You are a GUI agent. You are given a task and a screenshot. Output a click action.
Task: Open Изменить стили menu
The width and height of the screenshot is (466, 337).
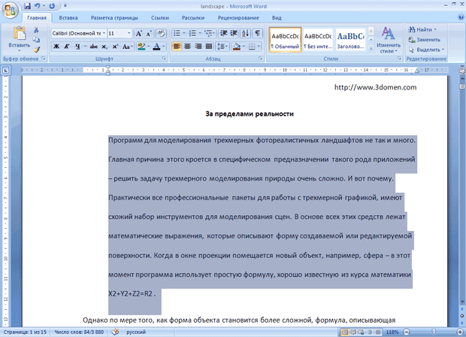click(388, 40)
